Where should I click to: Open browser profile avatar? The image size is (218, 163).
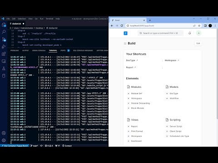tap(210, 26)
